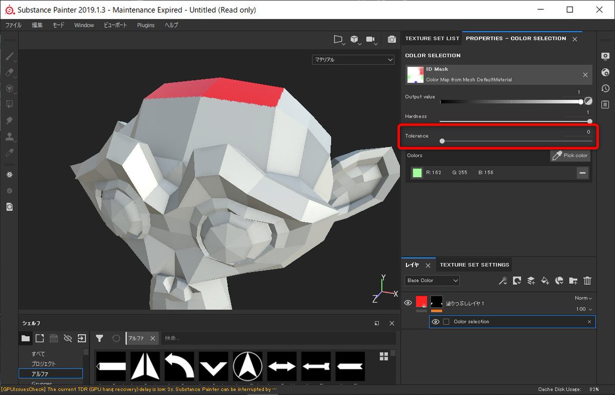Screen dimensions: 615x395
Task: Open the layer opacity 100 dropdown
Action: (584, 309)
